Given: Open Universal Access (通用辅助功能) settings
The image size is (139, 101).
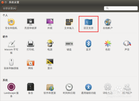Looking at the screenshot, I should coord(88,89).
